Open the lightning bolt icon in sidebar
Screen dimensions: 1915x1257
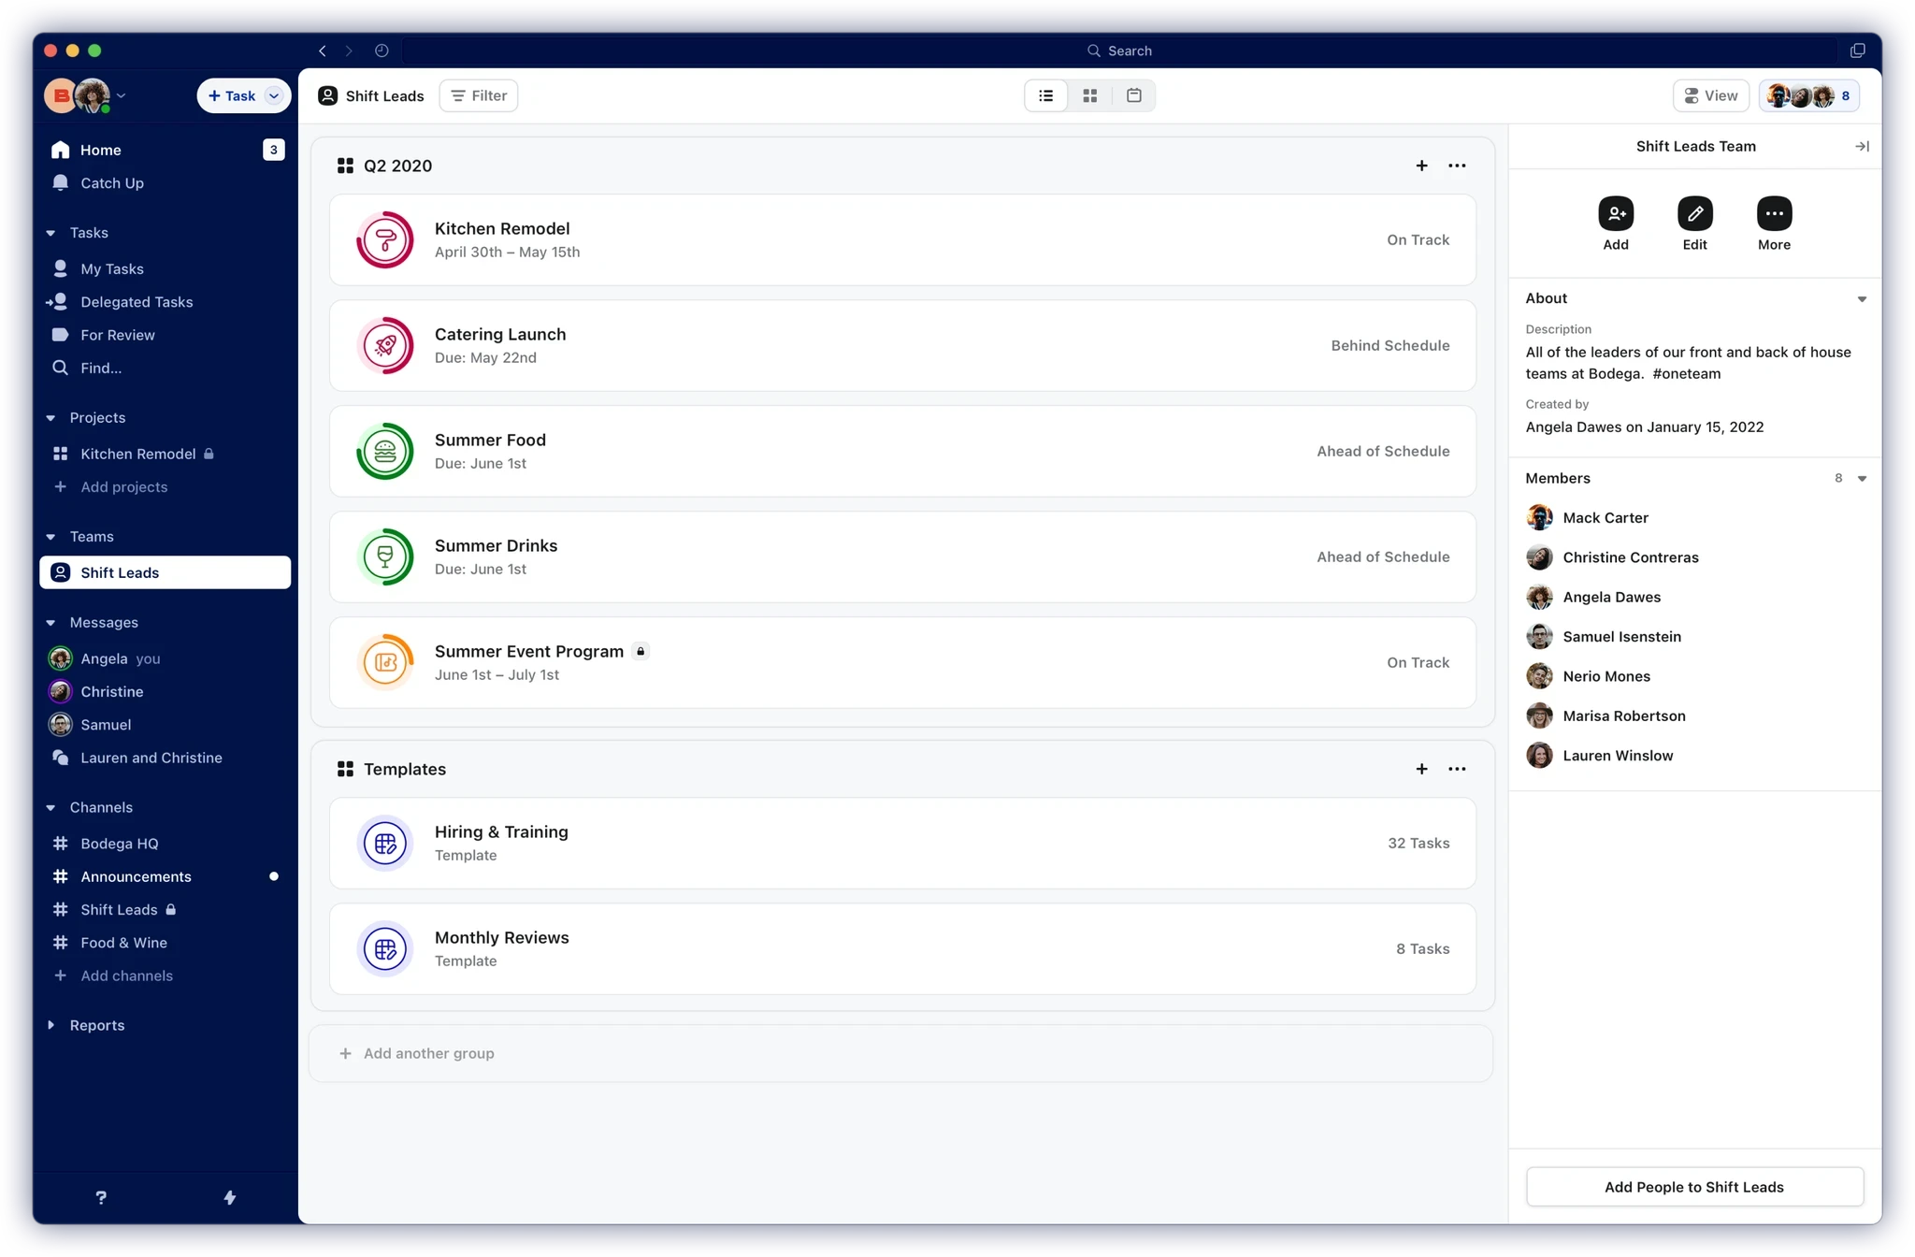pyautogui.click(x=229, y=1197)
